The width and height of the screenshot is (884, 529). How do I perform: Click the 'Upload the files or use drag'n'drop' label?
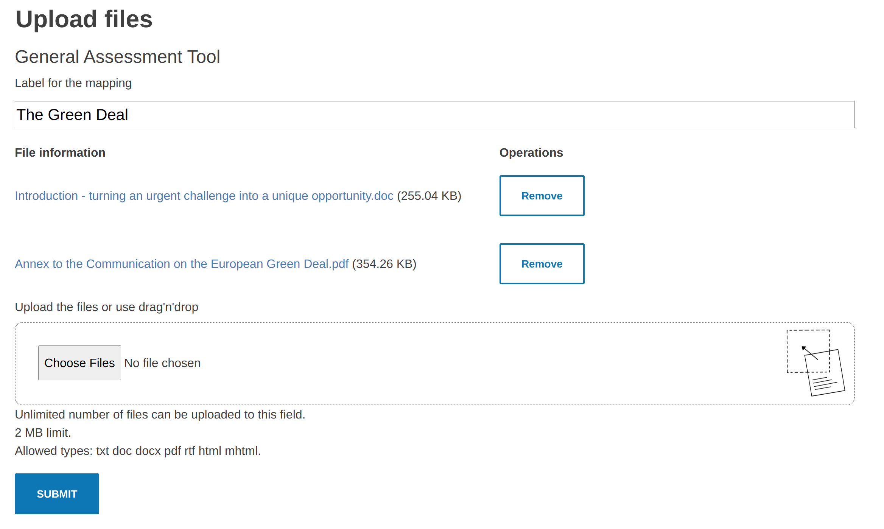[106, 307]
